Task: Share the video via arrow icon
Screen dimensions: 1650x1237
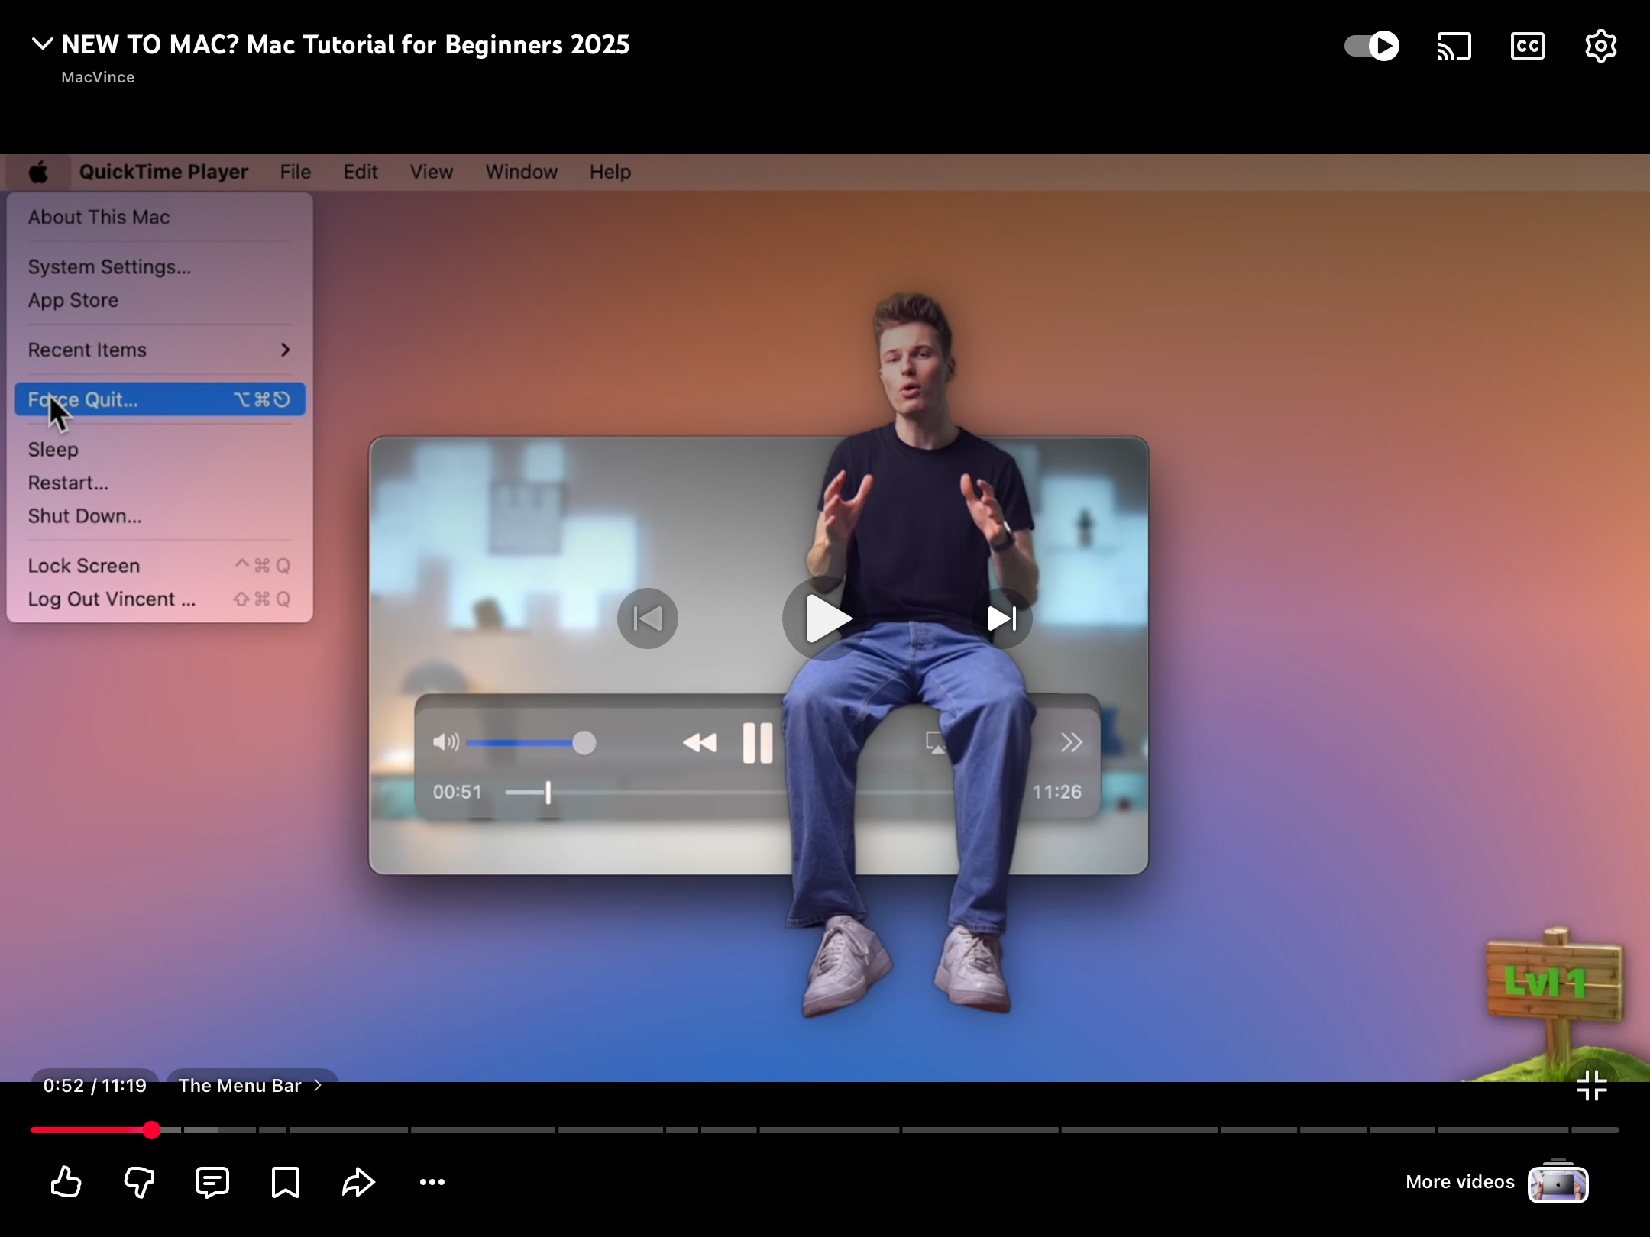Action: point(358,1181)
